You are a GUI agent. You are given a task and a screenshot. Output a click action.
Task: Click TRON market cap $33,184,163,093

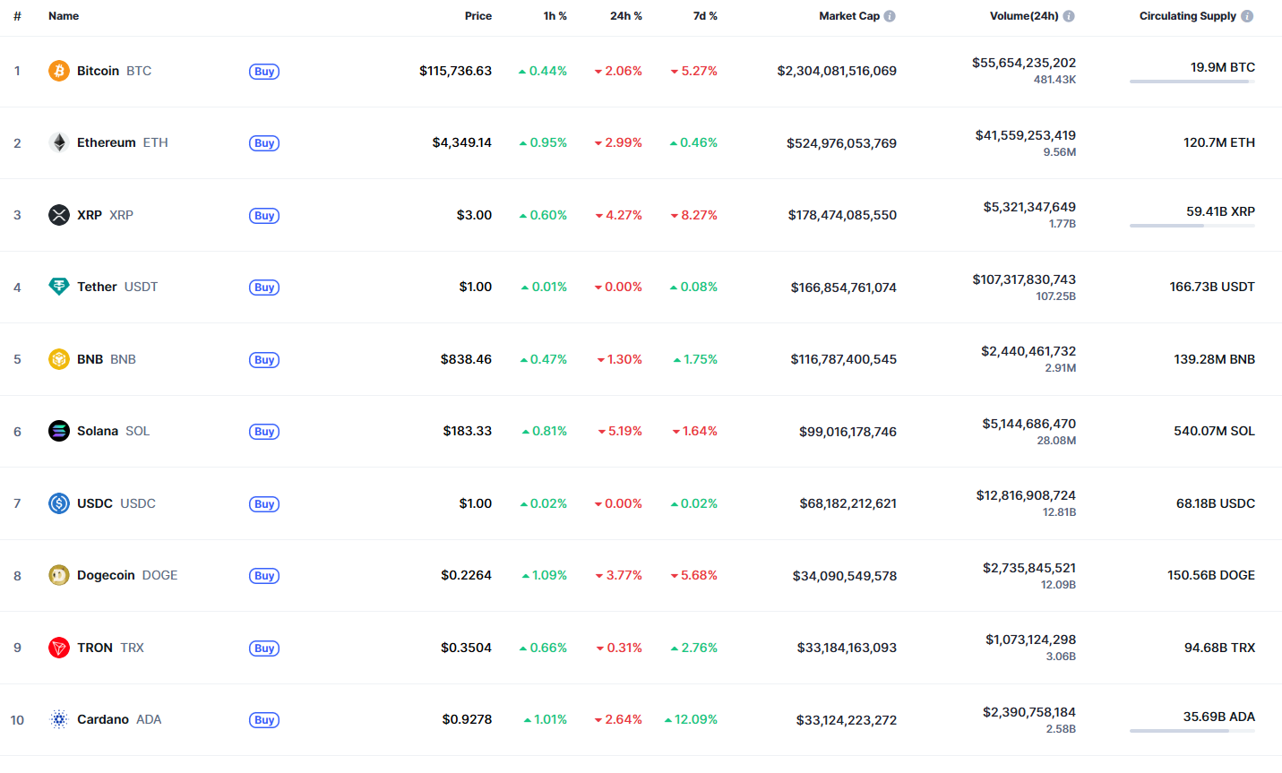[x=847, y=648]
